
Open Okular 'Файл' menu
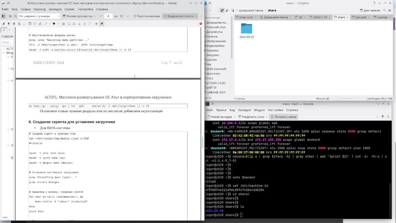[x=5, y=9]
